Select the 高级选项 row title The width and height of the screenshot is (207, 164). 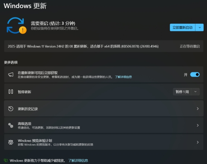(24, 124)
